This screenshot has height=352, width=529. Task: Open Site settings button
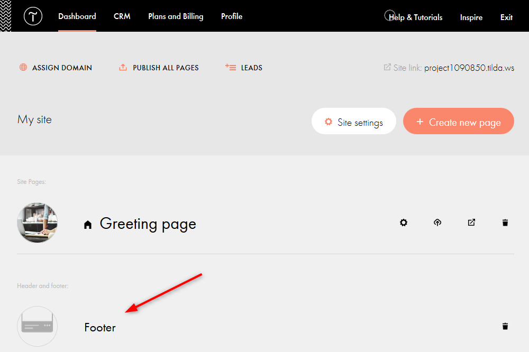click(x=354, y=122)
